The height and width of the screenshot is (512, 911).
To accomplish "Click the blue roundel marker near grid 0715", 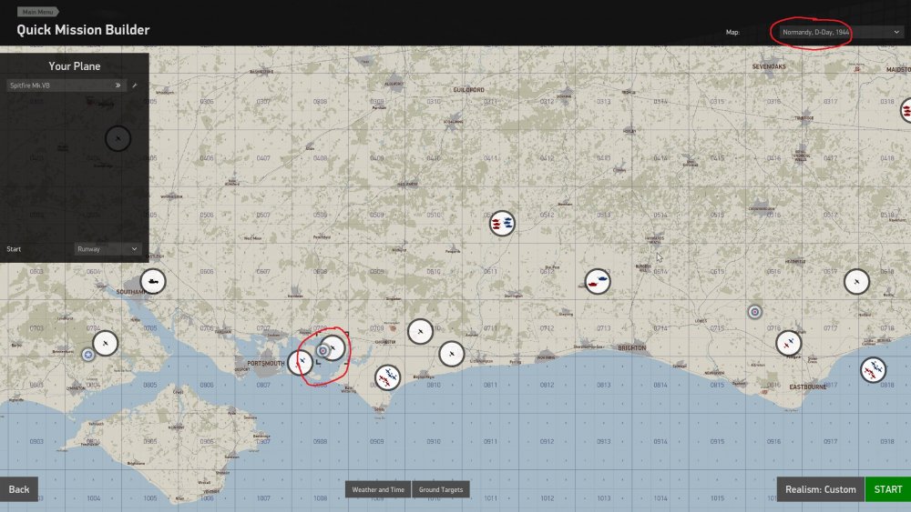I will [754, 312].
